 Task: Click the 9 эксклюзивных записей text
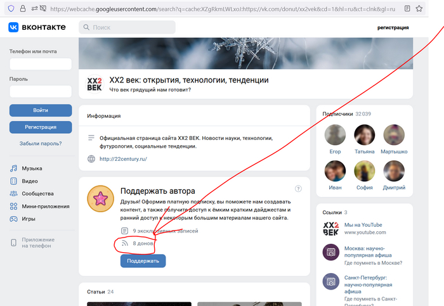point(166,231)
